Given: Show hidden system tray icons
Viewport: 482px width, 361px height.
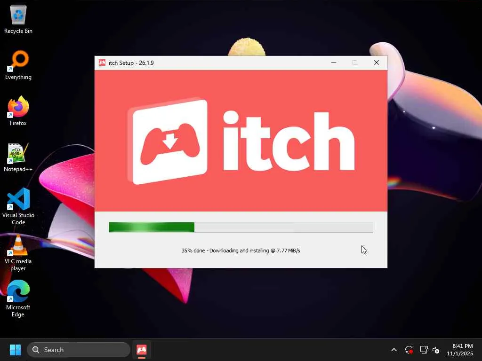Looking at the screenshot, I should (x=394, y=350).
